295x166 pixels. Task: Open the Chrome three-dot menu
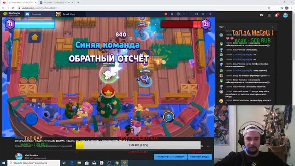292,8
